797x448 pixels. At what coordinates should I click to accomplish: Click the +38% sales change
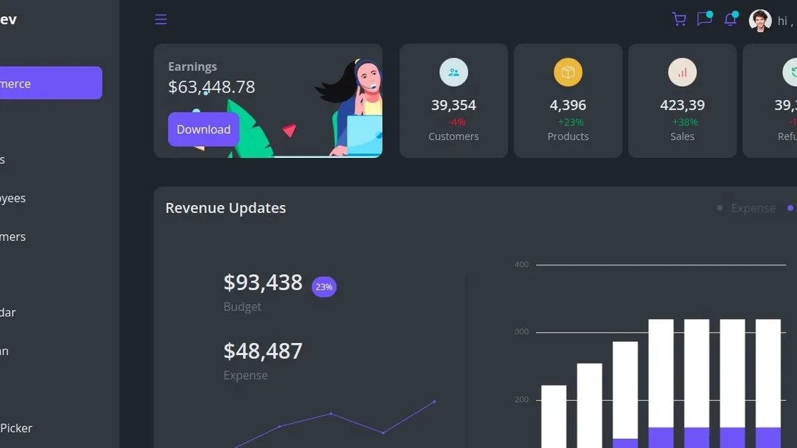[x=685, y=122]
